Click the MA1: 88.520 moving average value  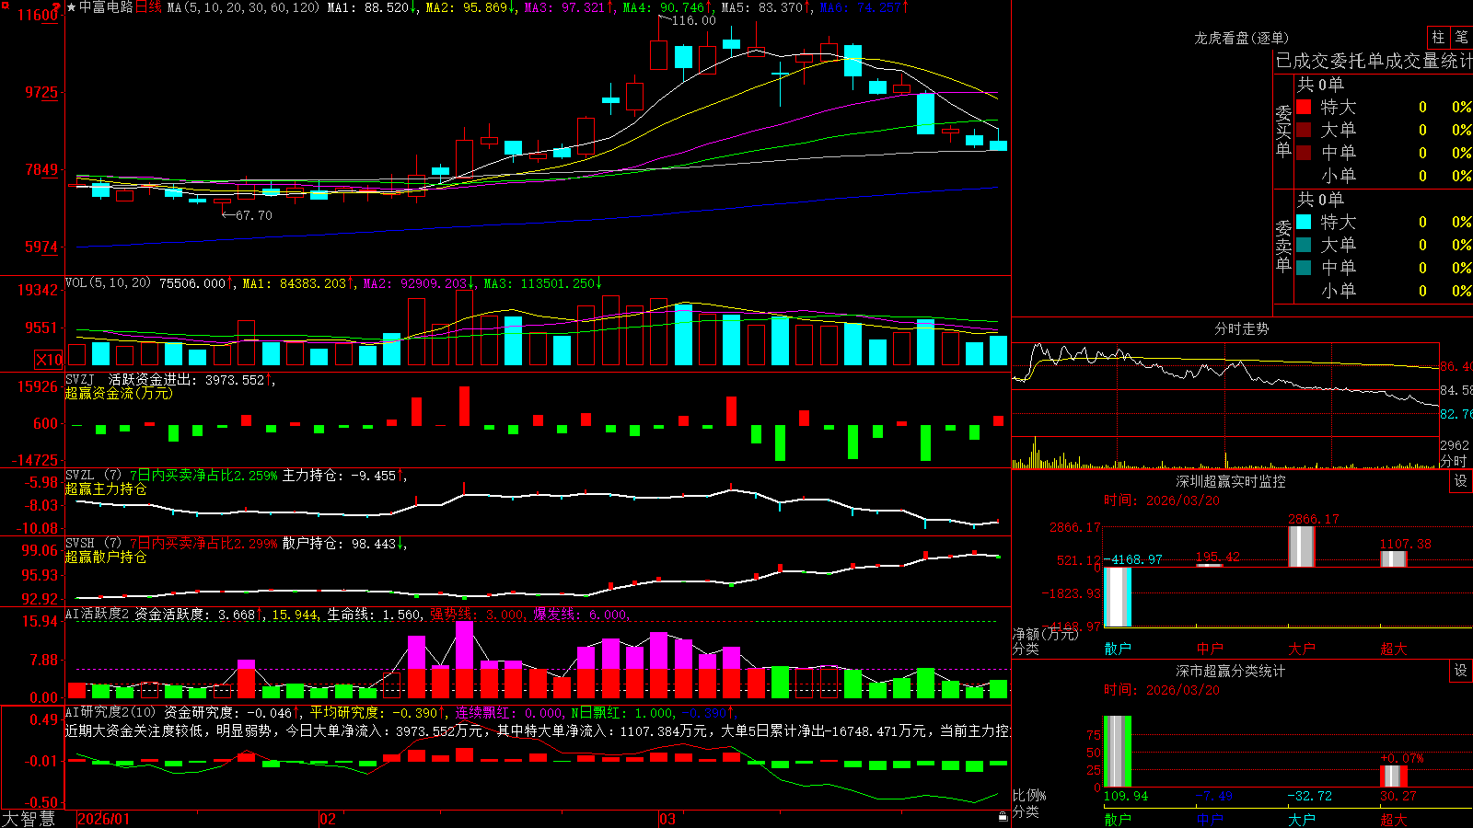coord(372,7)
